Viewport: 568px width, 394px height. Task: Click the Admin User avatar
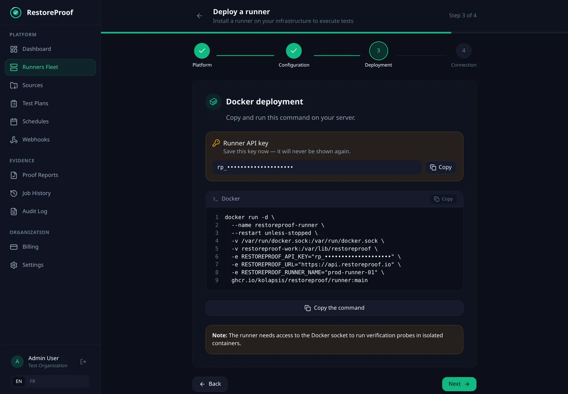17,362
